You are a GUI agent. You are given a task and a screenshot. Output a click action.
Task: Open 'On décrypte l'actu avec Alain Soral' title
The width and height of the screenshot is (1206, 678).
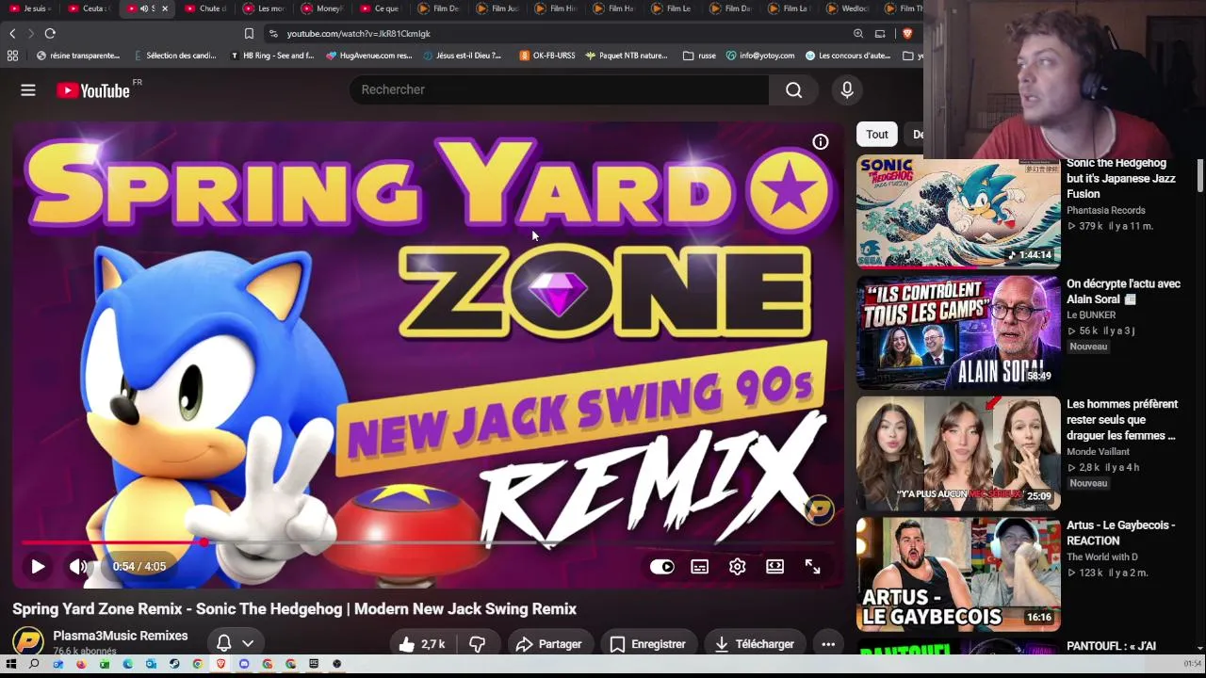click(x=1123, y=292)
